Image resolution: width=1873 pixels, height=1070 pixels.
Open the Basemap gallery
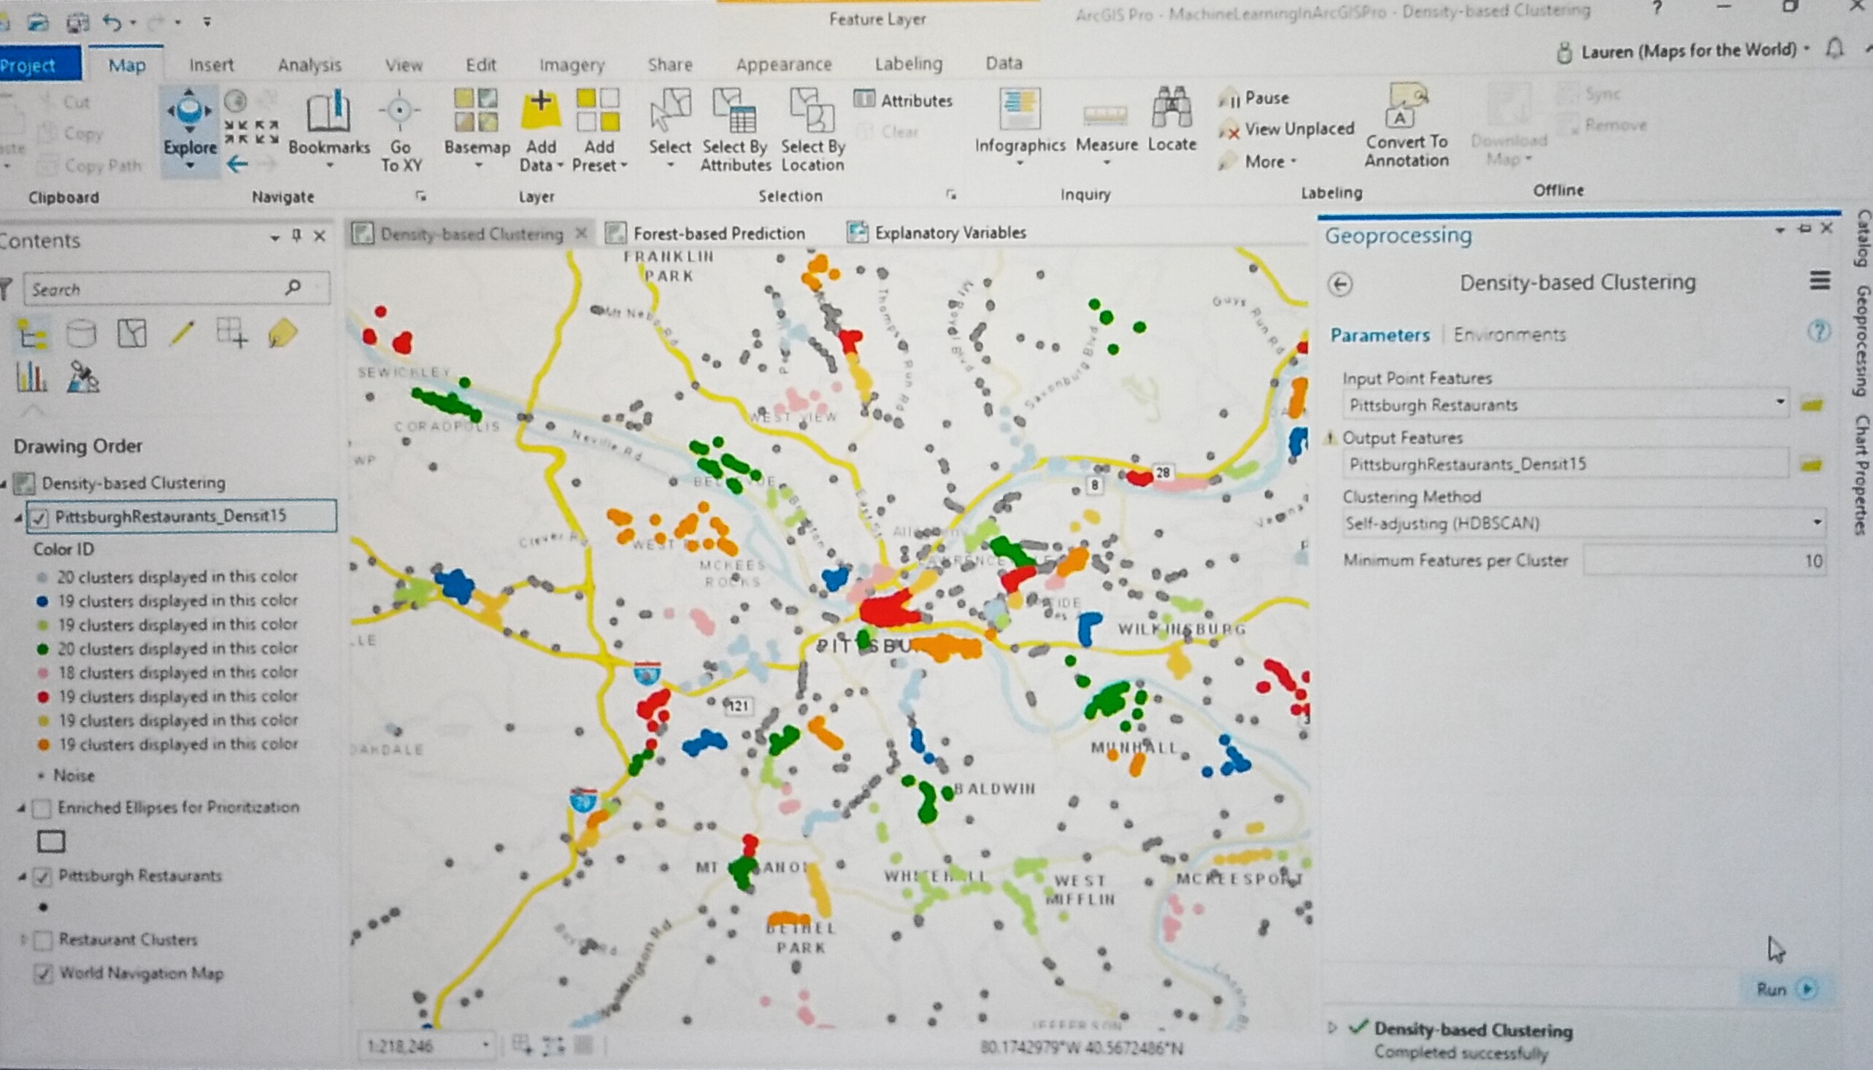(x=476, y=129)
